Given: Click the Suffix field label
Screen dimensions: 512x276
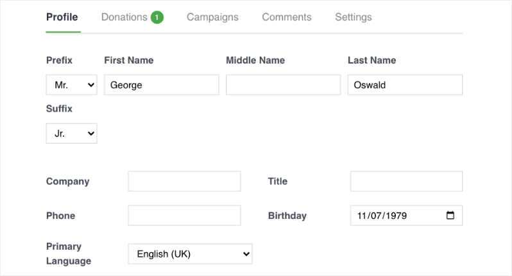Looking at the screenshot, I should click(x=59, y=108).
